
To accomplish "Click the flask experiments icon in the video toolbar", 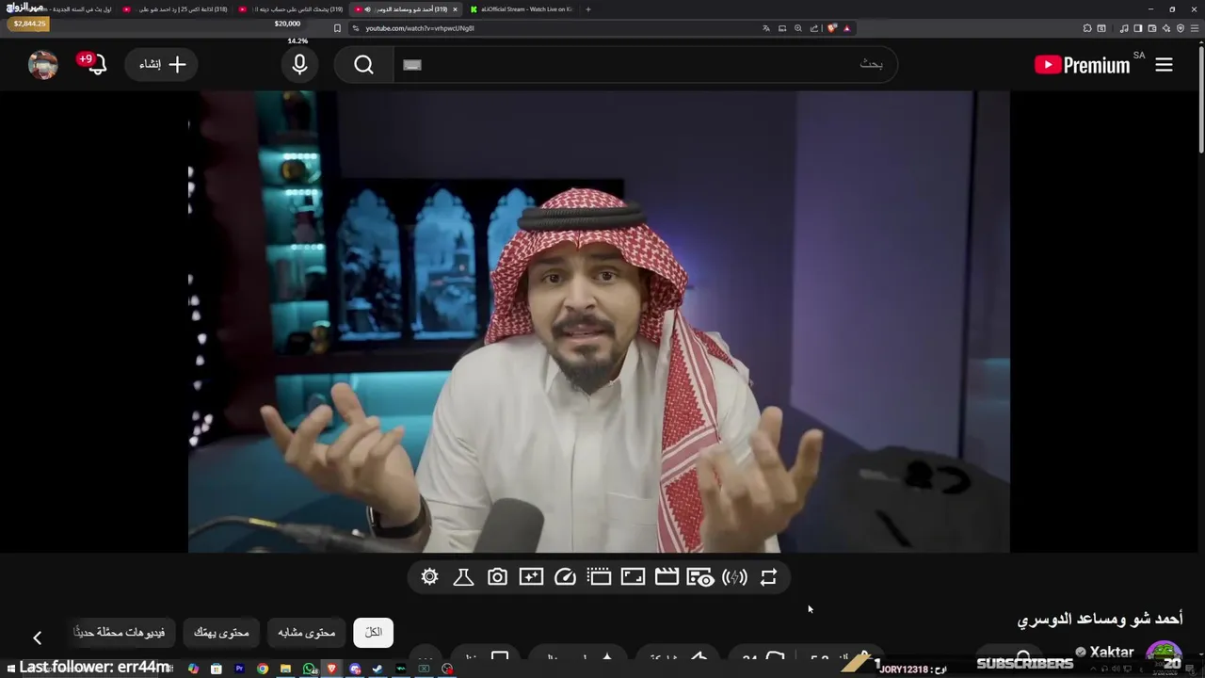I will [x=463, y=577].
